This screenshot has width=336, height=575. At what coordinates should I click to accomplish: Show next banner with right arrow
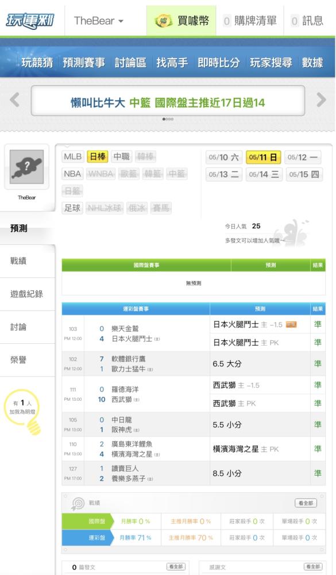coord(321,99)
